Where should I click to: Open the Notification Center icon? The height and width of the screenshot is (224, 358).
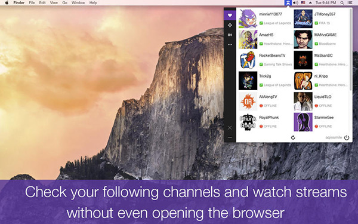[350, 3]
